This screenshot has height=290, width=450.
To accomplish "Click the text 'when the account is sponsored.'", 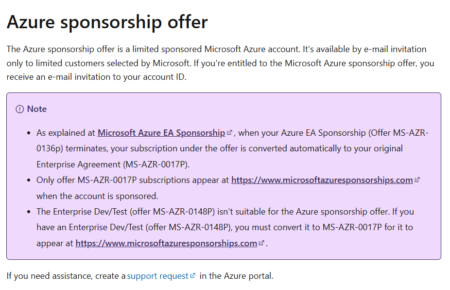I will coord(97,196).
